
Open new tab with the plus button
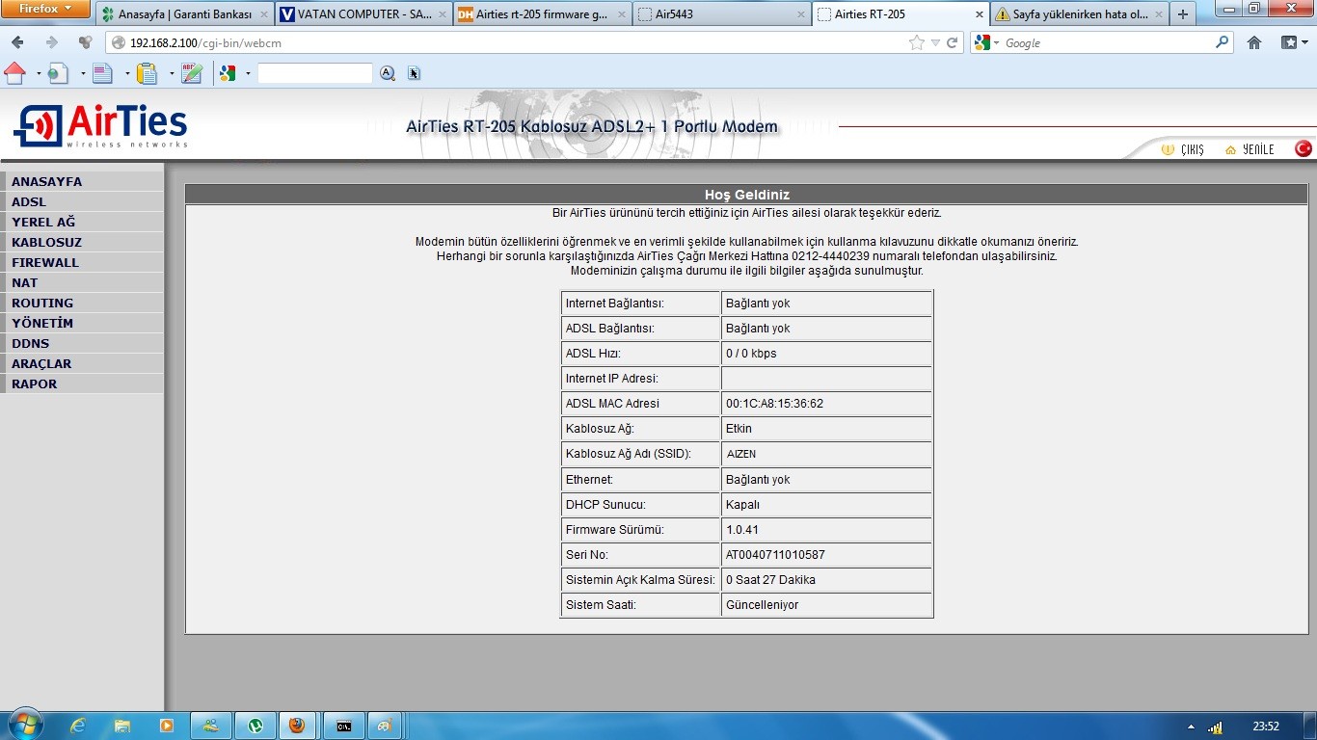pyautogui.click(x=1183, y=14)
